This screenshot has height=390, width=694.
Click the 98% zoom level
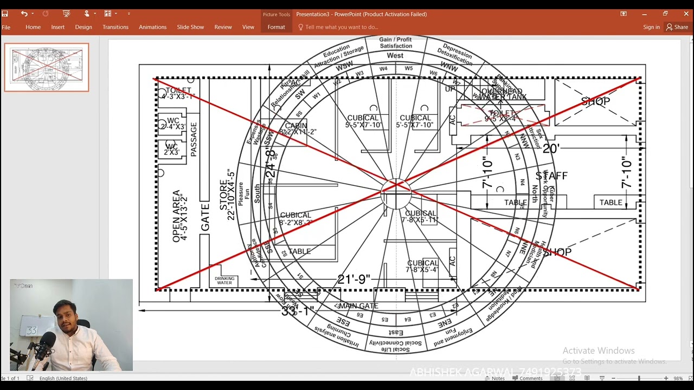coord(678,378)
